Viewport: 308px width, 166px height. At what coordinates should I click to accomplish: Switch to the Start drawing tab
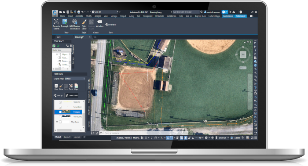tap(59, 37)
